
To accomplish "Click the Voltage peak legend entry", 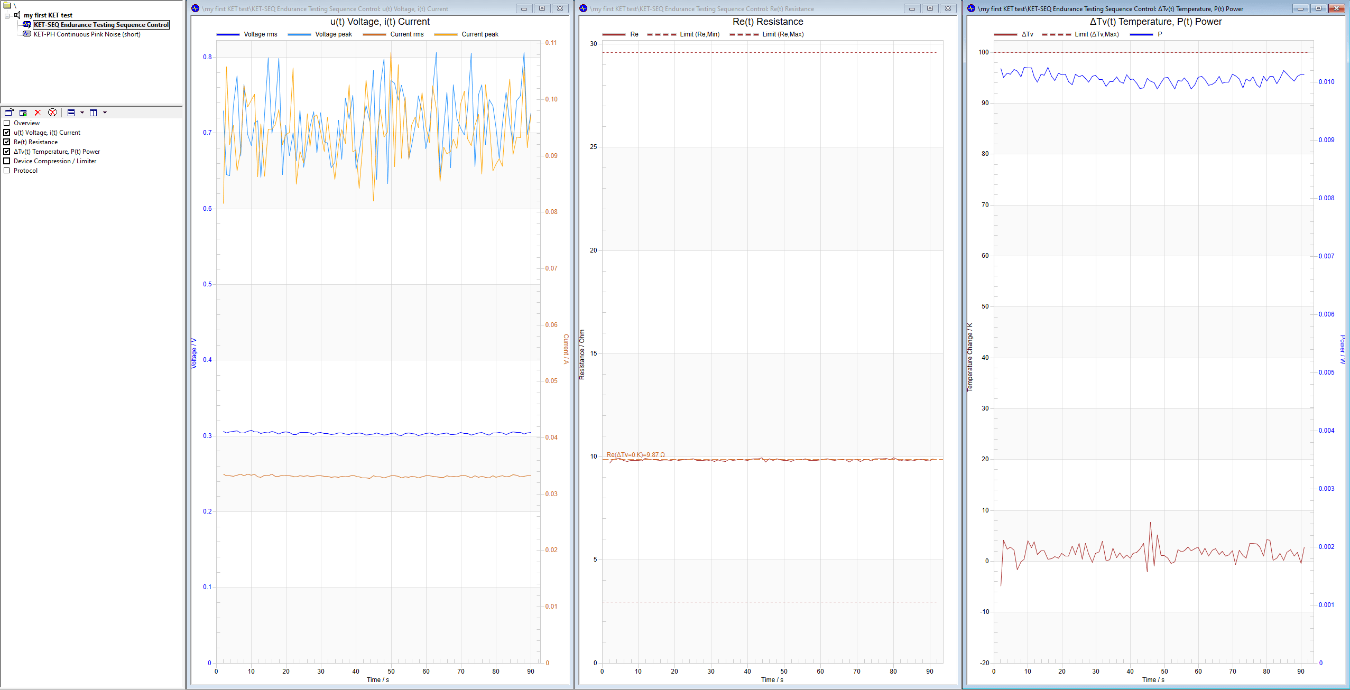I will click(x=320, y=34).
